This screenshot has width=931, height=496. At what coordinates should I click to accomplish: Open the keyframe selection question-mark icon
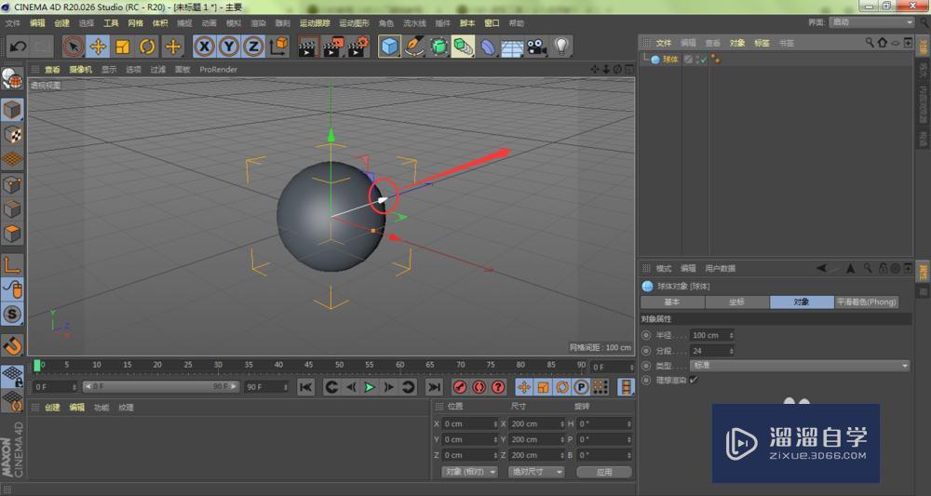(x=498, y=387)
